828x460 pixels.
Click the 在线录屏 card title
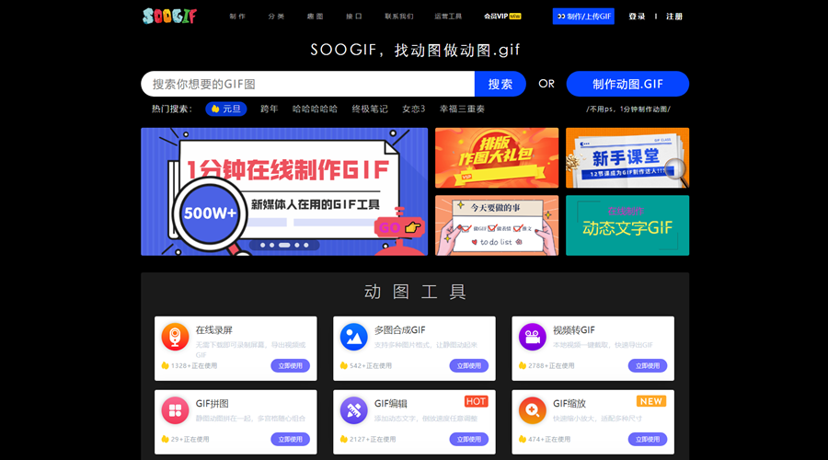click(213, 330)
